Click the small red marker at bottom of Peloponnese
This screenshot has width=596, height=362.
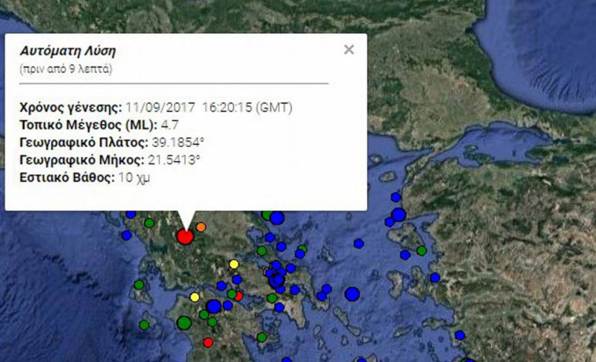coord(207,342)
